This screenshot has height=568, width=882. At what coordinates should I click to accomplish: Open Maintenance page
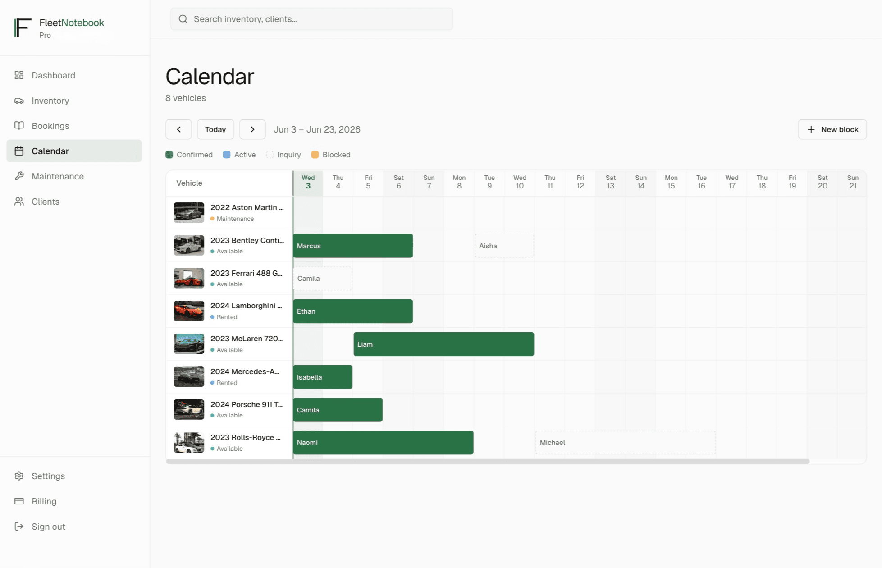(x=74, y=176)
